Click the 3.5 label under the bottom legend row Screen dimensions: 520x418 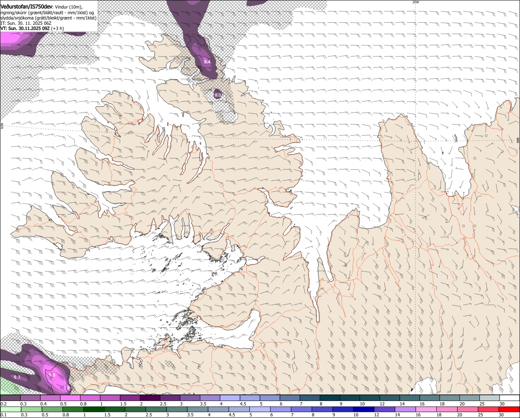pos(190,415)
